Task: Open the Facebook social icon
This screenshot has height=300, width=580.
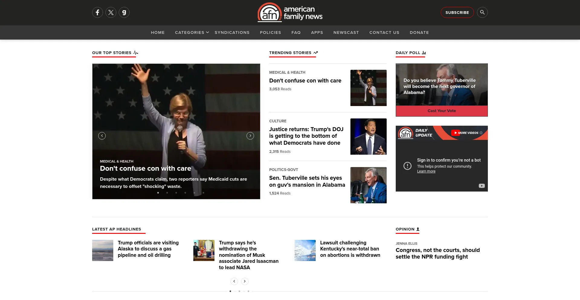Action: coord(98,12)
